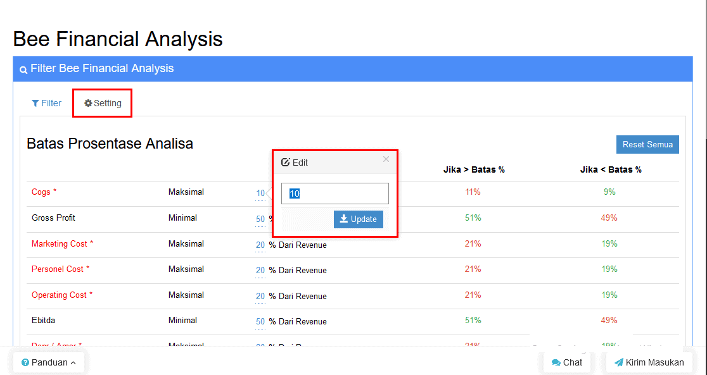Screen dimensions: 707x375
Task: Click "% Dari Revenue" in Personel Cost row
Action: [x=298, y=271]
